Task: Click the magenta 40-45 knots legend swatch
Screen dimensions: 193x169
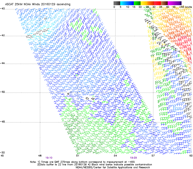Action: point(171,3)
